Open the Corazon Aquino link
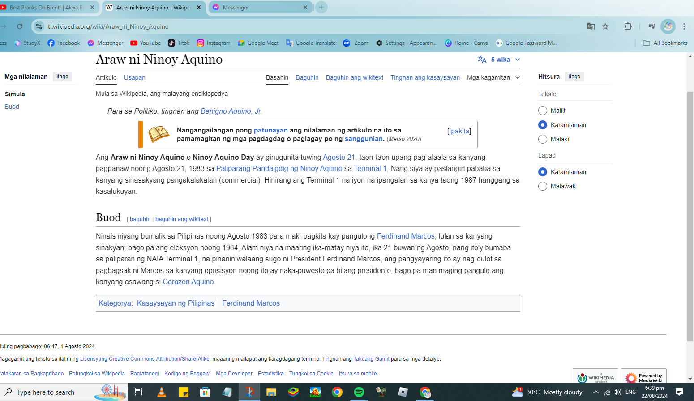 pos(188,282)
